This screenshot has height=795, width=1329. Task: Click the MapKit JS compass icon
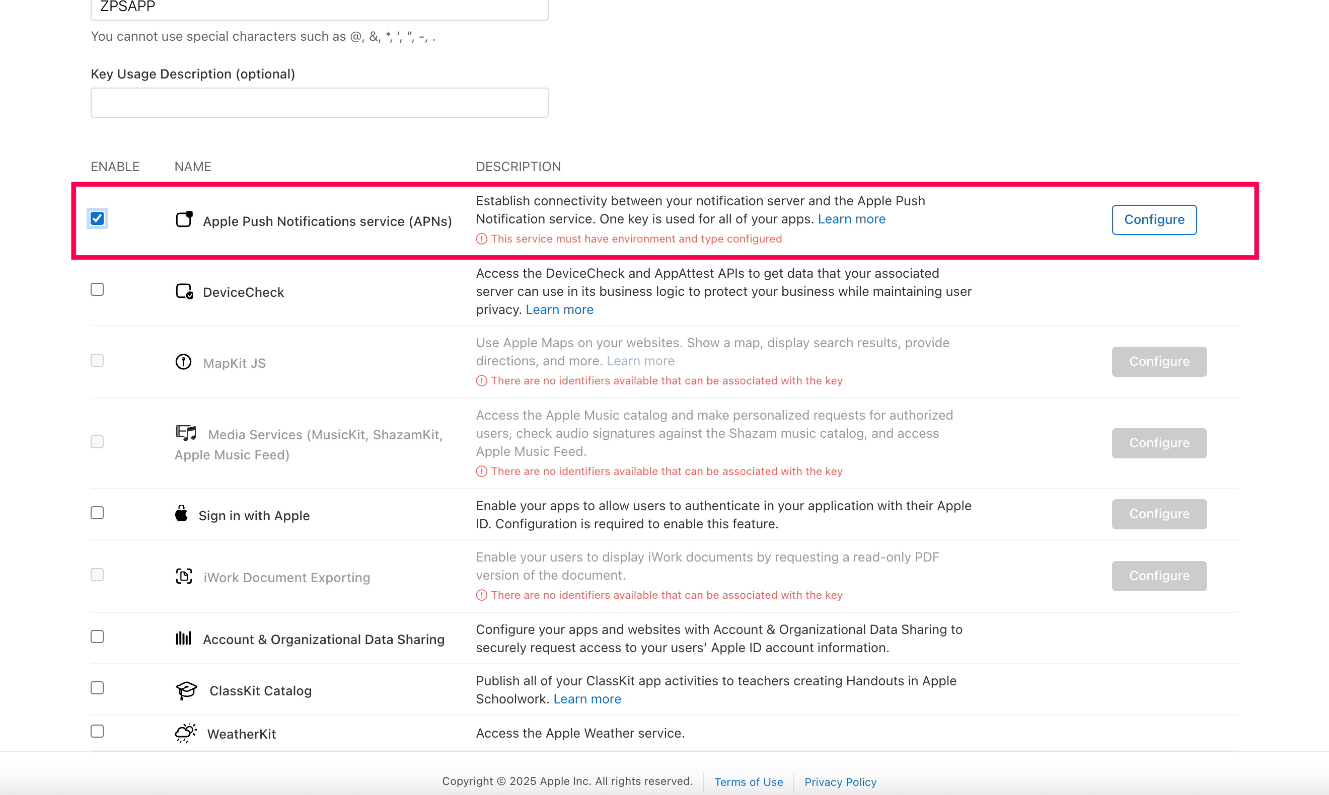[x=183, y=362]
